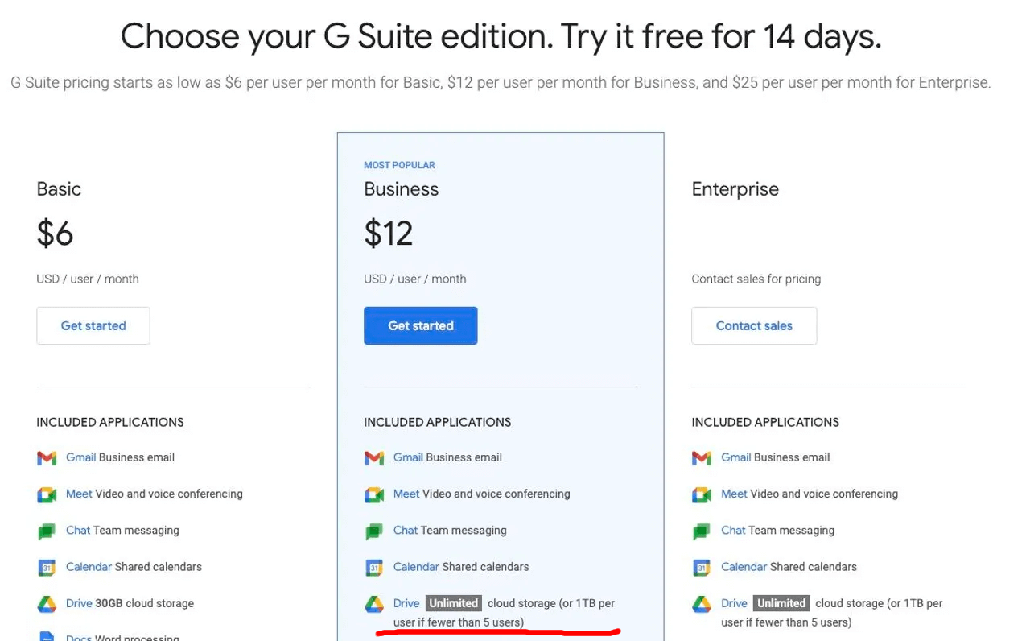Visit the Calendar link in Basic list
The width and height of the screenshot is (1030, 641).
pos(89,567)
